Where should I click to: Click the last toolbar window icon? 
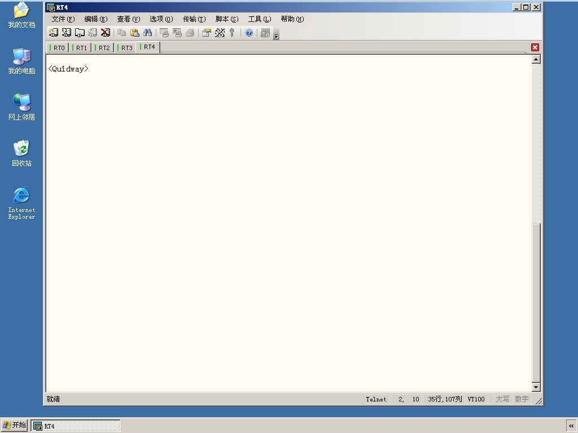[265, 33]
